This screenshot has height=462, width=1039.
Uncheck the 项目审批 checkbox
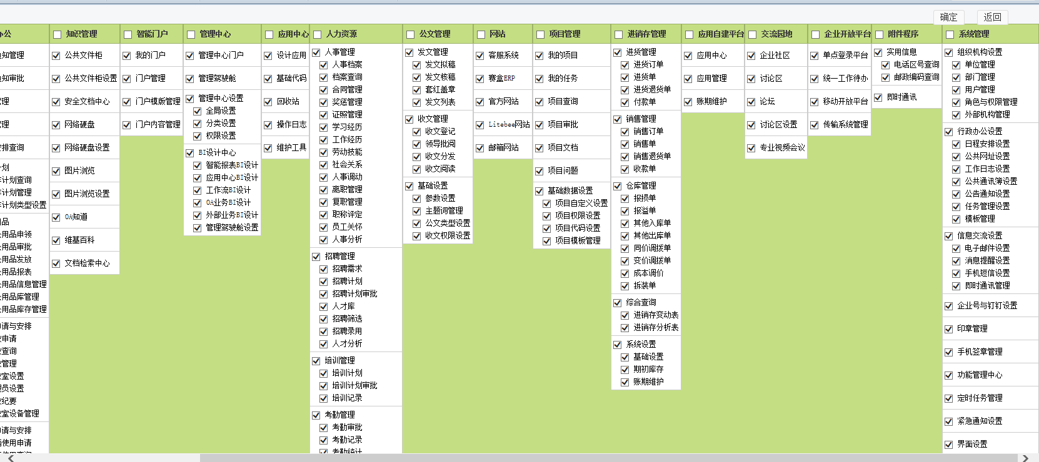click(x=540, y=125)
